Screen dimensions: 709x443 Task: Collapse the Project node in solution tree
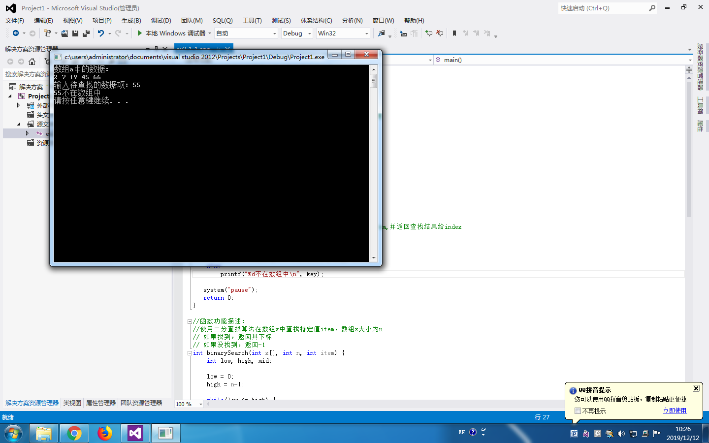(x=10, y=96)
